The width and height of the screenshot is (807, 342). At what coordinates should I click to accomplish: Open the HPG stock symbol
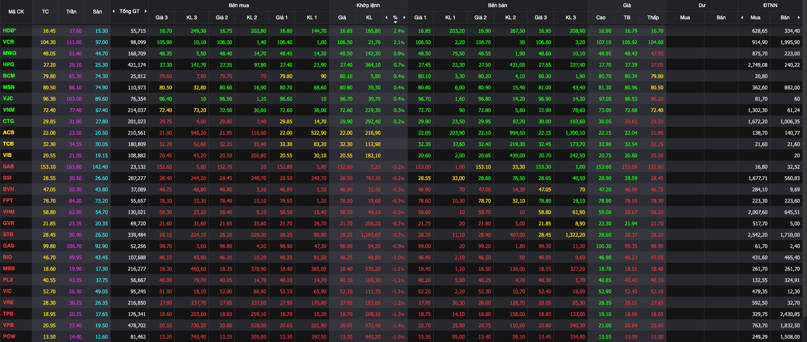tap(8, 65)
